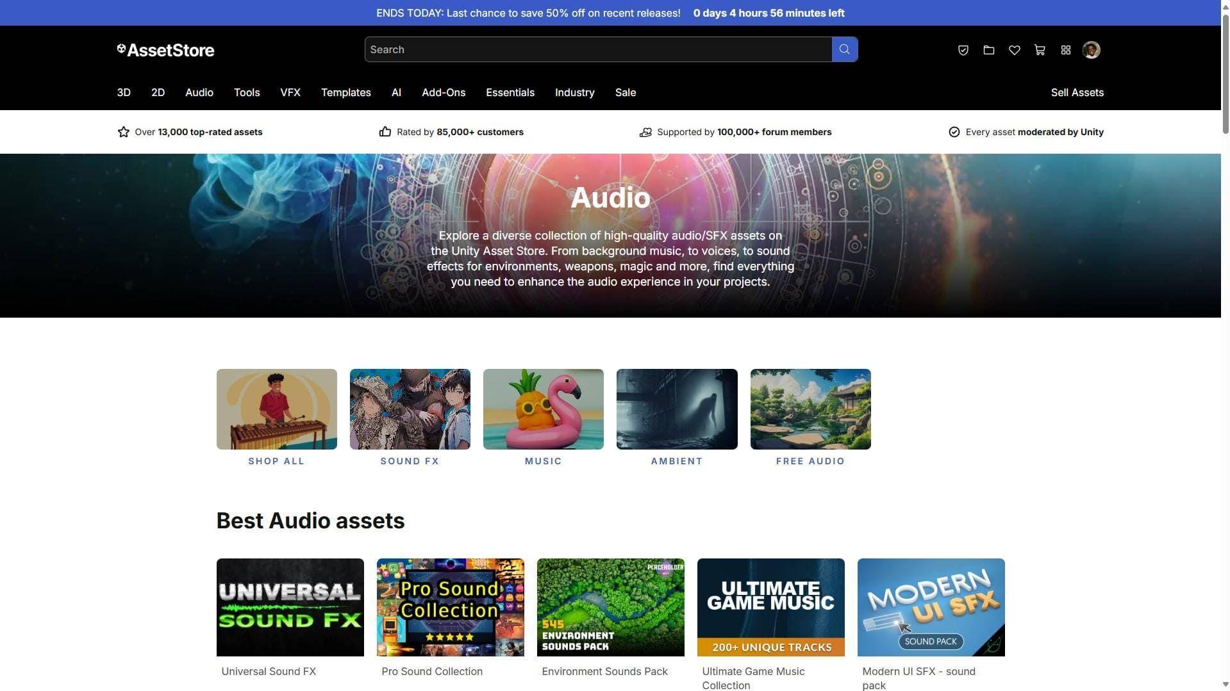Open the apps grid icon
Screen dimensions: 1230x691
1065,50
